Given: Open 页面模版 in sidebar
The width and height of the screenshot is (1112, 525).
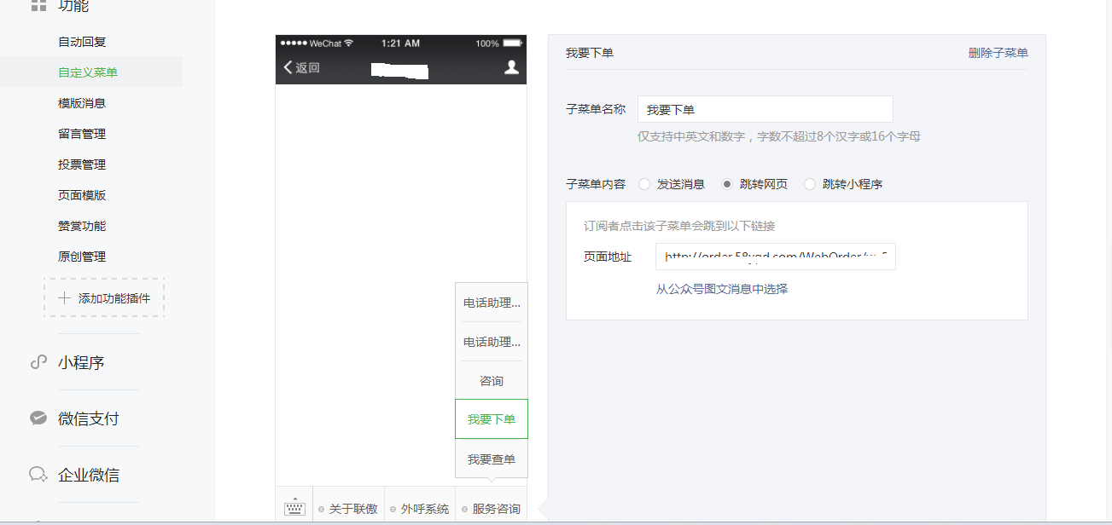Looking at the screenshot, I should 82,195.
